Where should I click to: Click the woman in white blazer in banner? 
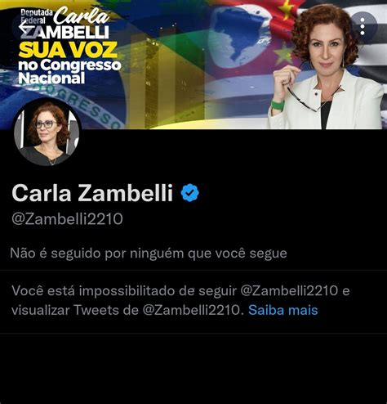tap(326, 67)
